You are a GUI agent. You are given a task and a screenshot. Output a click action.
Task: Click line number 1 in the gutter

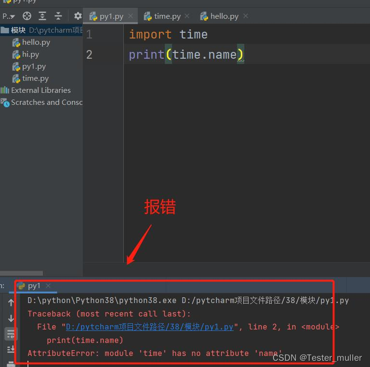89,35
